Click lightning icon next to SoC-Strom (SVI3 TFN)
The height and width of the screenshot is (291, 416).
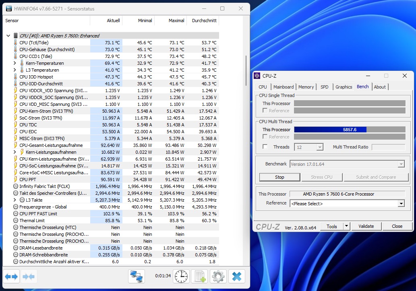click(x=15, y=118)
